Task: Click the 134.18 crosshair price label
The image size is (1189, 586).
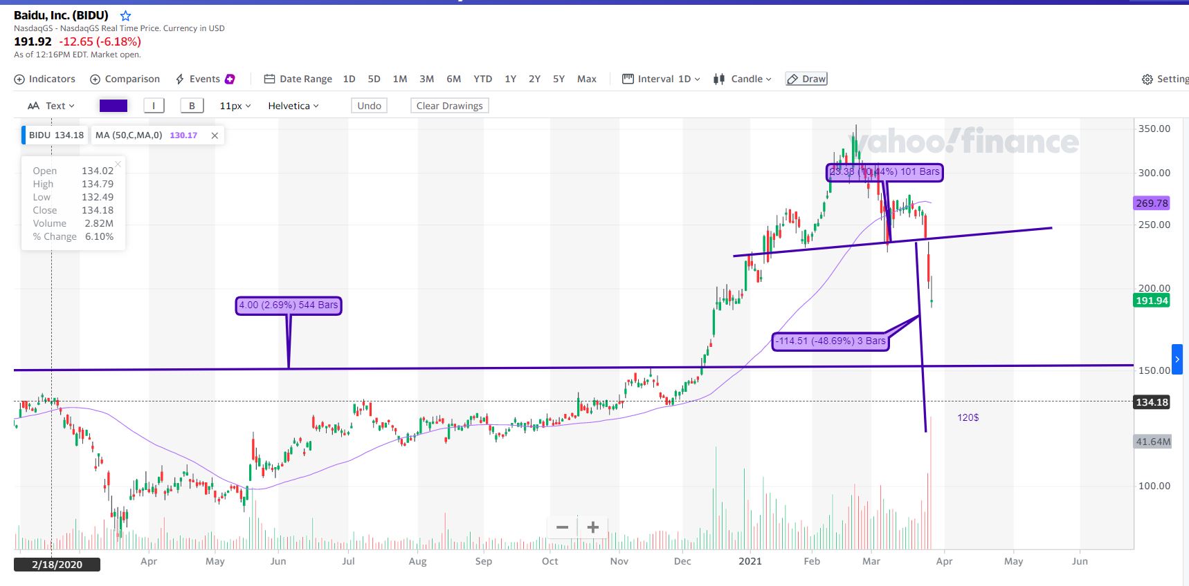Action: 1152,402
